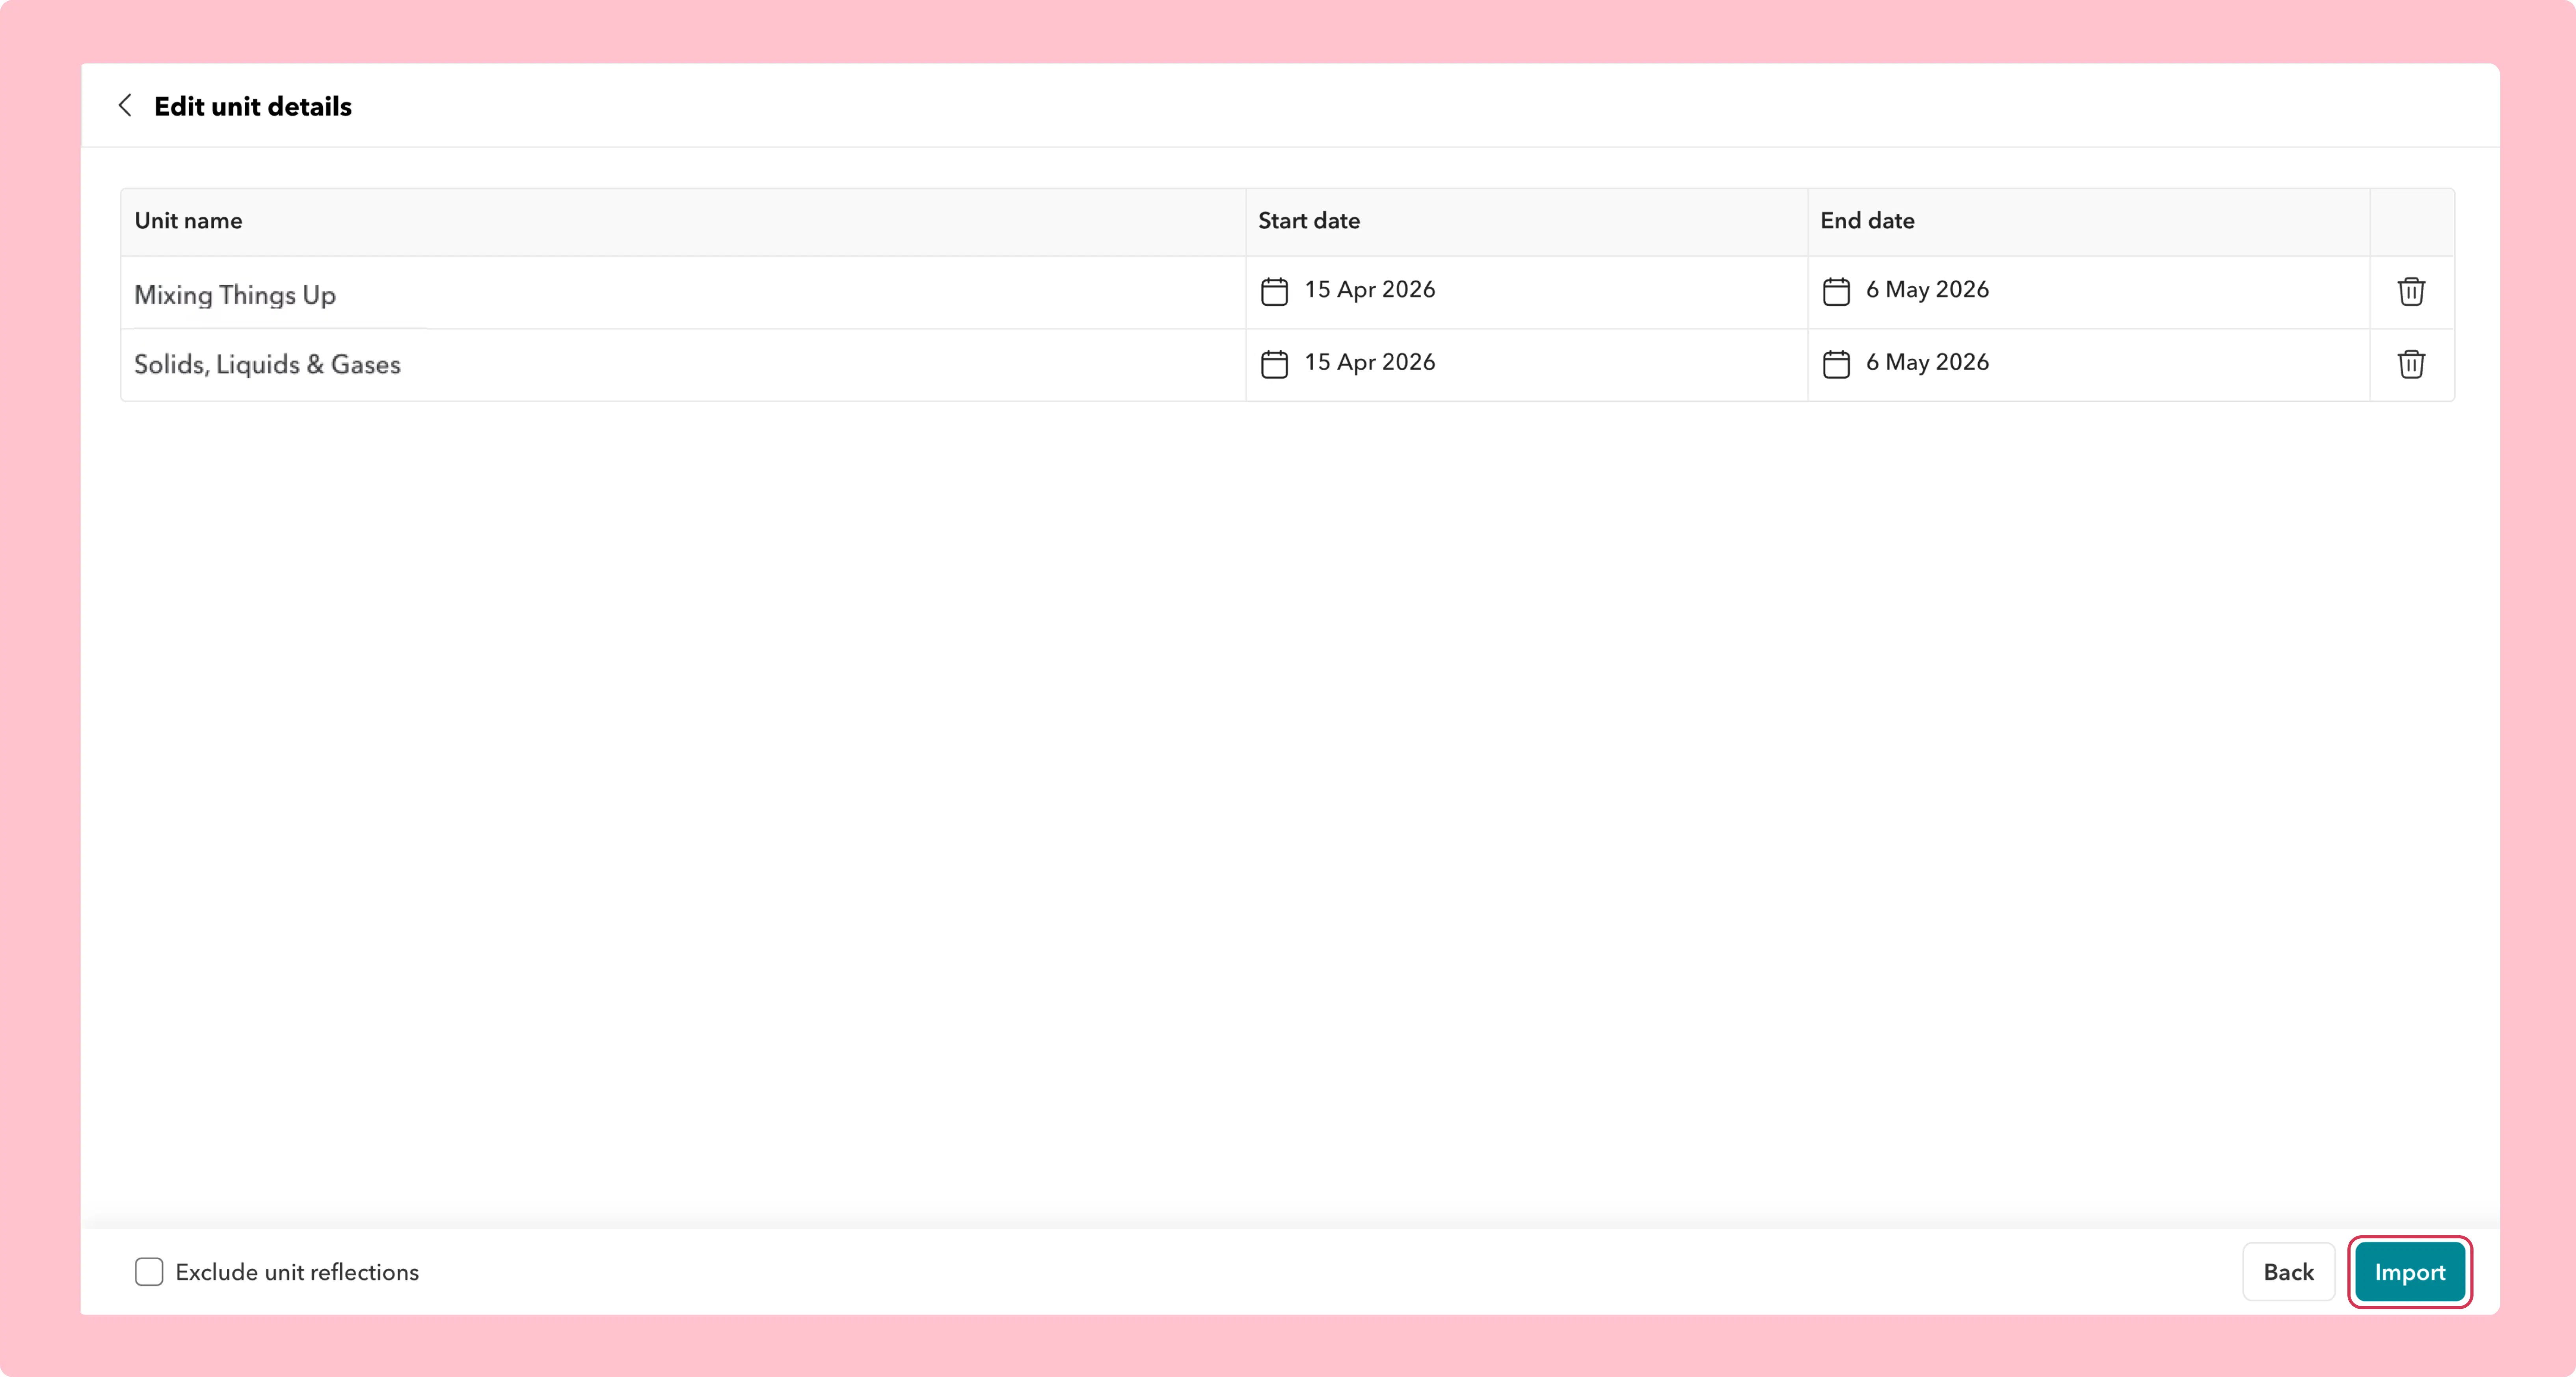Open start date calendar for Mixing Things Up

(1274, 292)
